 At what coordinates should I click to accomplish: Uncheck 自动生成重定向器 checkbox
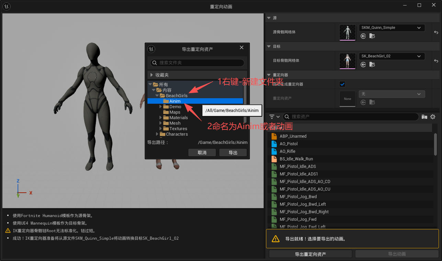pos(342,84)
